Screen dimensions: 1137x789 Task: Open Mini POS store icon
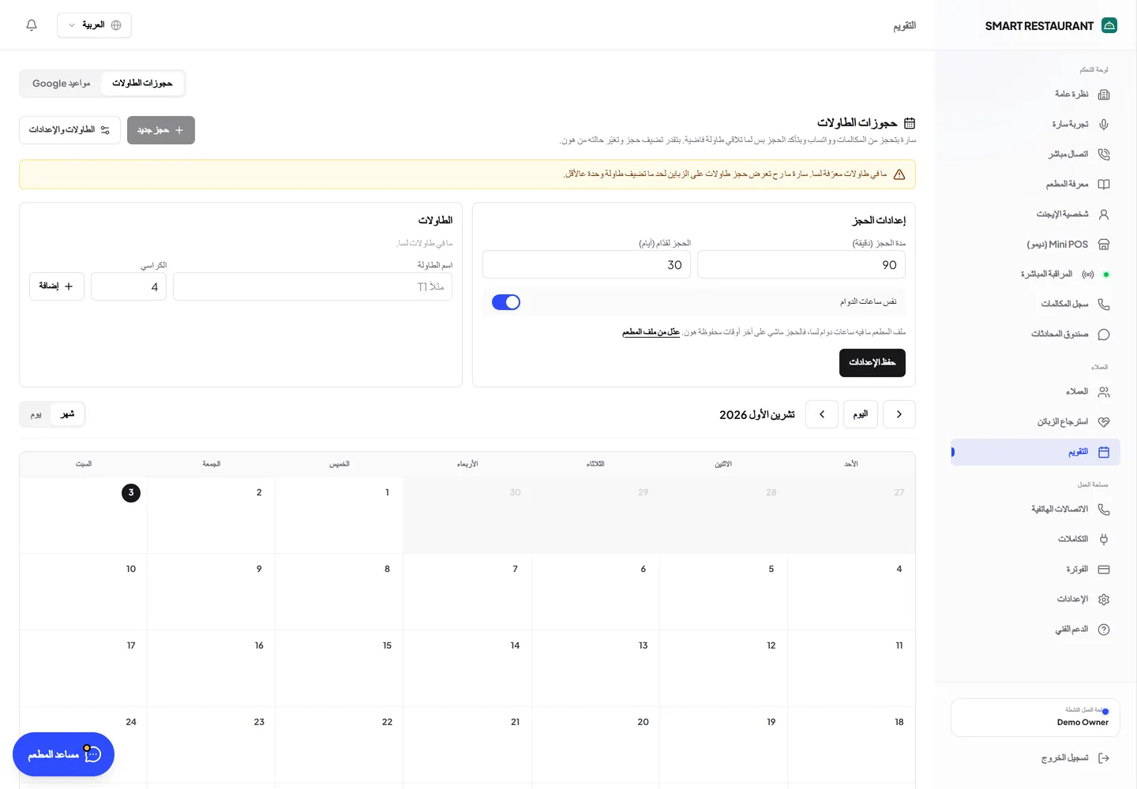1104,245
